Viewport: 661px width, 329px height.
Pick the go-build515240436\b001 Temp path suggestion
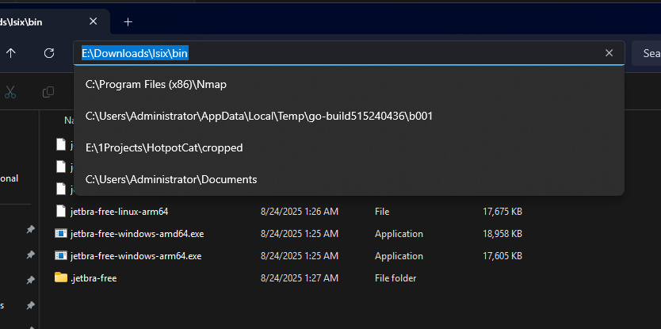258,116
